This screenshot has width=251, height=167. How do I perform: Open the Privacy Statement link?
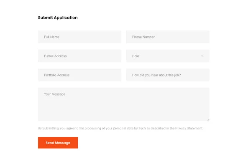[189, 129]
